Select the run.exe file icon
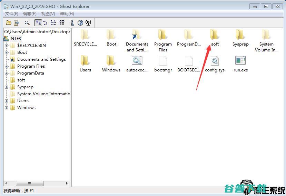Image resolution: width=286 pixels, height=196 pixels. [x=240, y=61]
